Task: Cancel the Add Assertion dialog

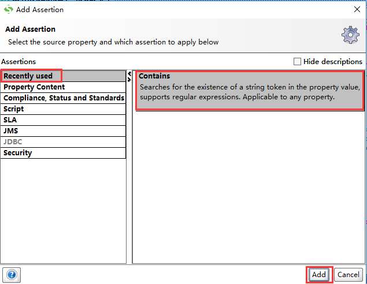Action: [348, 275]
